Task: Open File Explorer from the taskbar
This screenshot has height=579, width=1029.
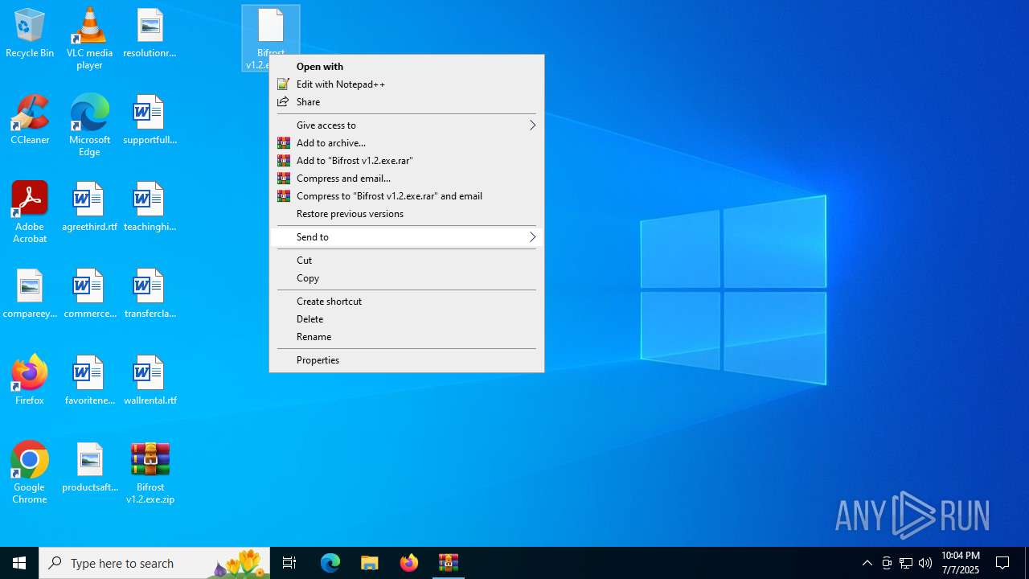Action: coord(370,563)
